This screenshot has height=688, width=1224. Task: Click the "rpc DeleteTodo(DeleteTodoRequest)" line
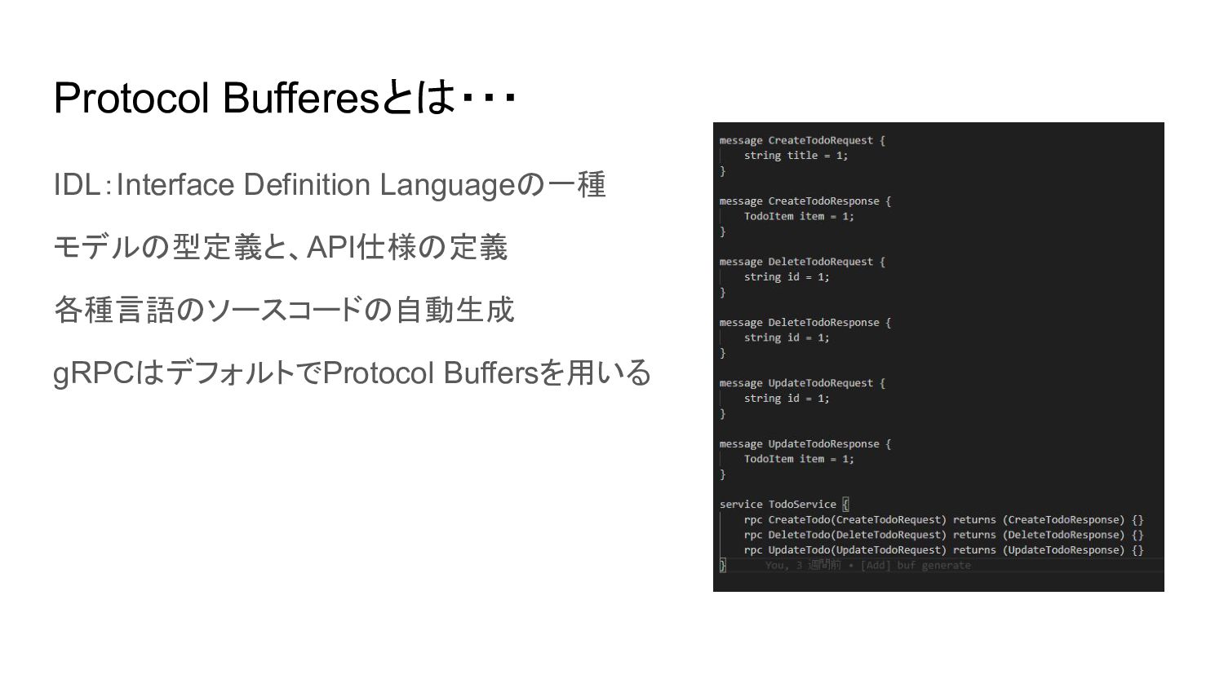coord(943,535)
